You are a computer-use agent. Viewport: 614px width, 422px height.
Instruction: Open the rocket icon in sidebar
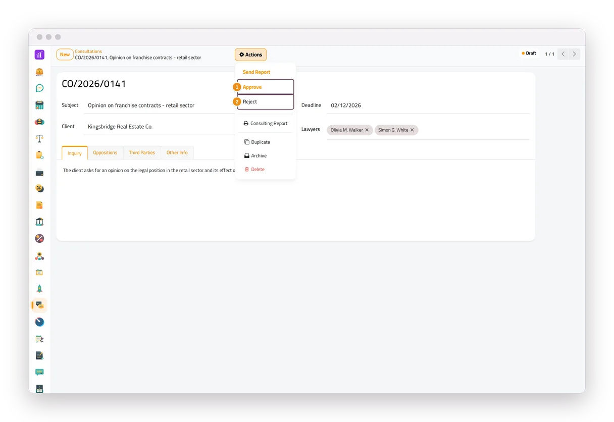tap(39, 289)
